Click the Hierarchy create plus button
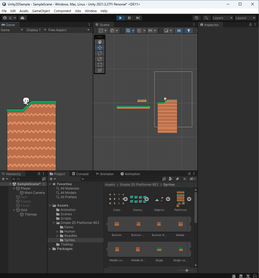Viewport: 259px width, 278px height. click(5, 179)
